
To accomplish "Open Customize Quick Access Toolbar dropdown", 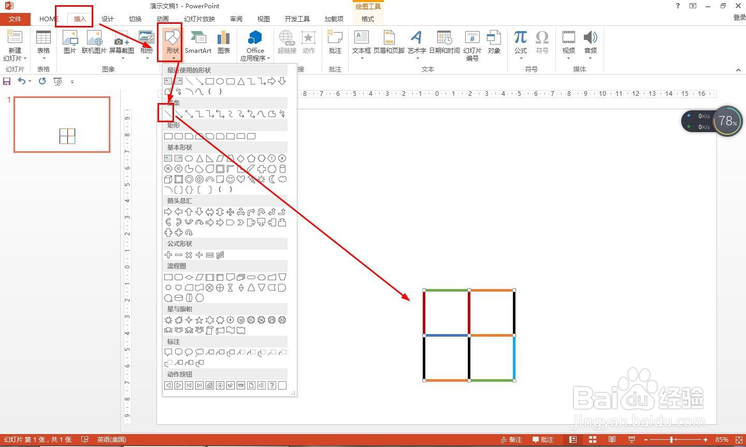I will (72, 81).
